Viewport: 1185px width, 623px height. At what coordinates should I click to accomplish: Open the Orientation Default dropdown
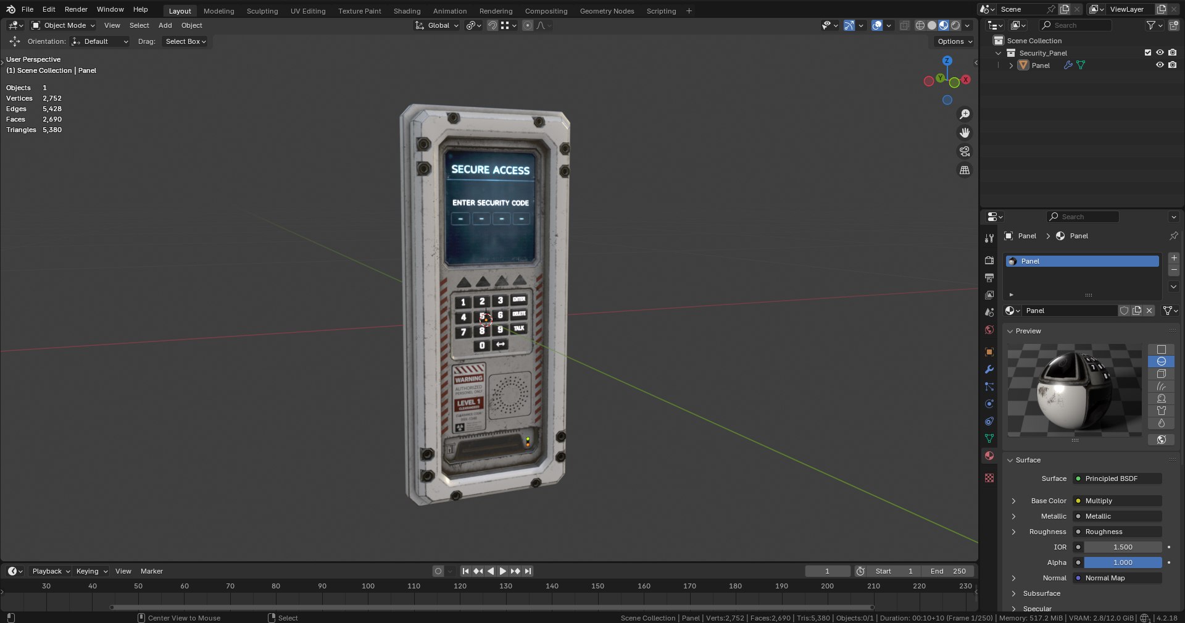click(x=100, y=41)
